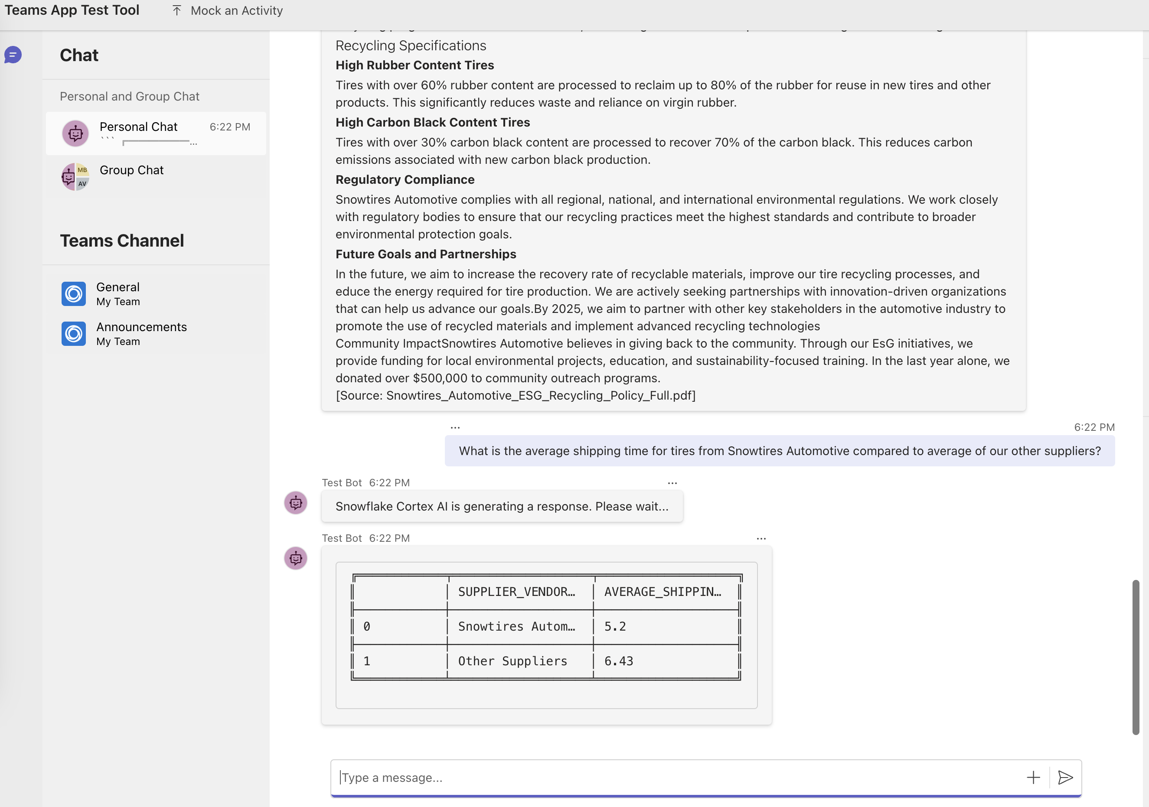Image resolution: width=1149 pixels, height=807 pixels.
Task: Open the Mock an Activity menu
Action: tap(236, 10)
